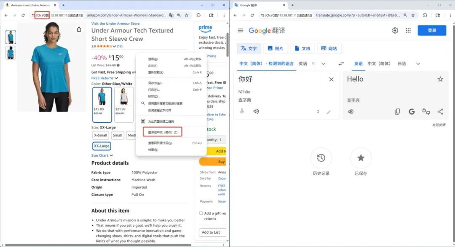Search the translation with Google G icon
Viewport: 455px width, 247px height.
(412, 112)
